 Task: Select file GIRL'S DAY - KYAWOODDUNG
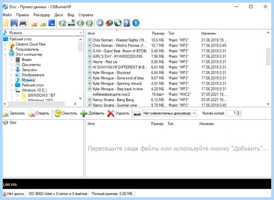click(117, 56)
